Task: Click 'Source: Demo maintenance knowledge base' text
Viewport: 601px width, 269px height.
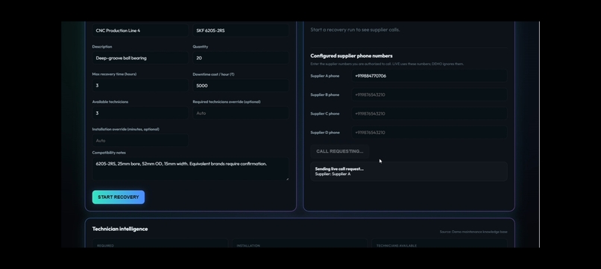Action: pyautogui.click(x=473, y=232)
